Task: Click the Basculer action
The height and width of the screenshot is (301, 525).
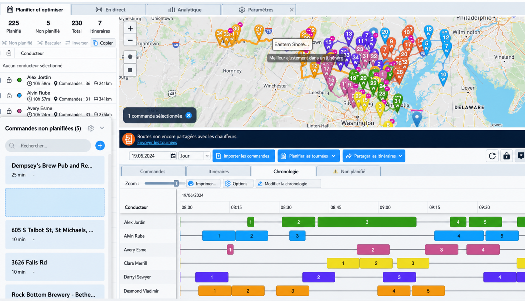Action: tap(49, 43)
